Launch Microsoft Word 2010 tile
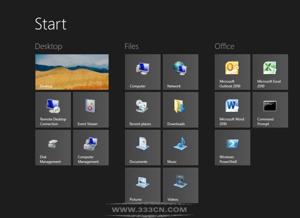The height and width of the screenshot is (218, 300). point(232,110)
